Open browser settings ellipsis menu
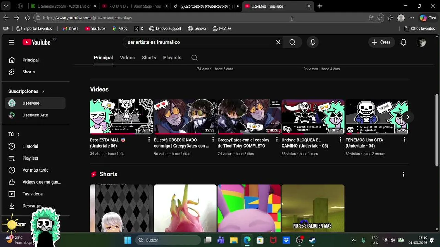 [x=412, y=18]
